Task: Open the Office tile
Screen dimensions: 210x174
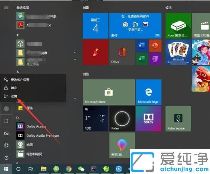Action: coord(122,52)
